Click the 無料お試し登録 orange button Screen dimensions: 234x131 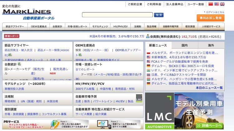(x=211, y=18)
